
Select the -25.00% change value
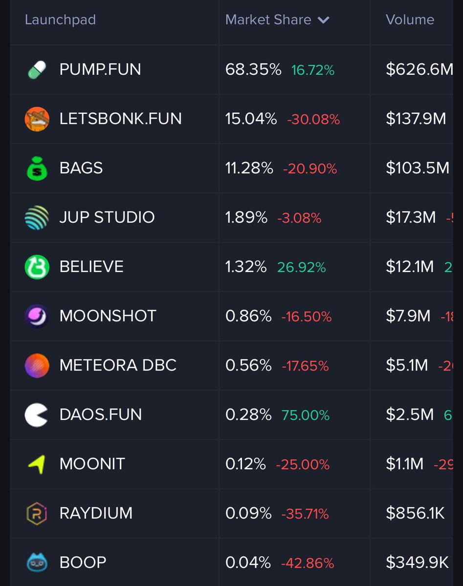tap(303, 465)
